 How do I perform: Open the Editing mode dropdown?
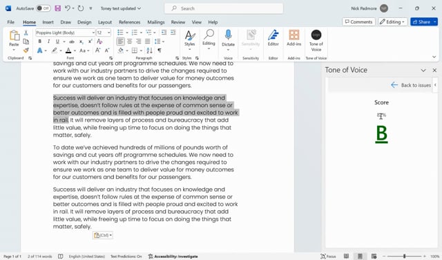pos(393,21)
